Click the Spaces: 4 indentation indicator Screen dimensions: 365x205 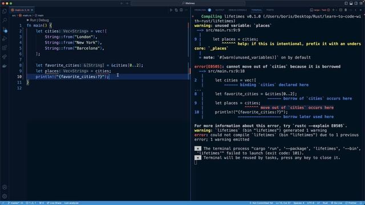click(x=299, y=203)
